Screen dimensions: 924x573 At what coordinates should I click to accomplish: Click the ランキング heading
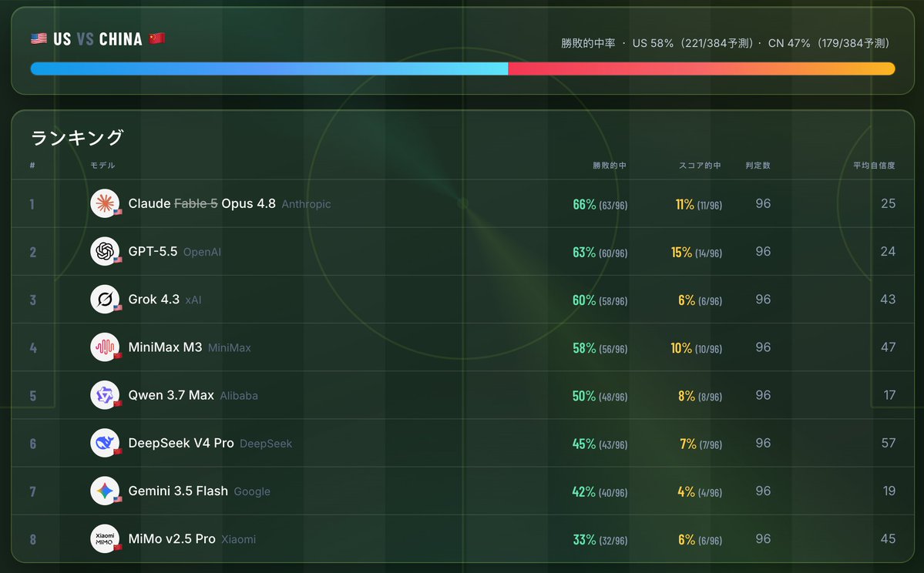pos(77,137)
